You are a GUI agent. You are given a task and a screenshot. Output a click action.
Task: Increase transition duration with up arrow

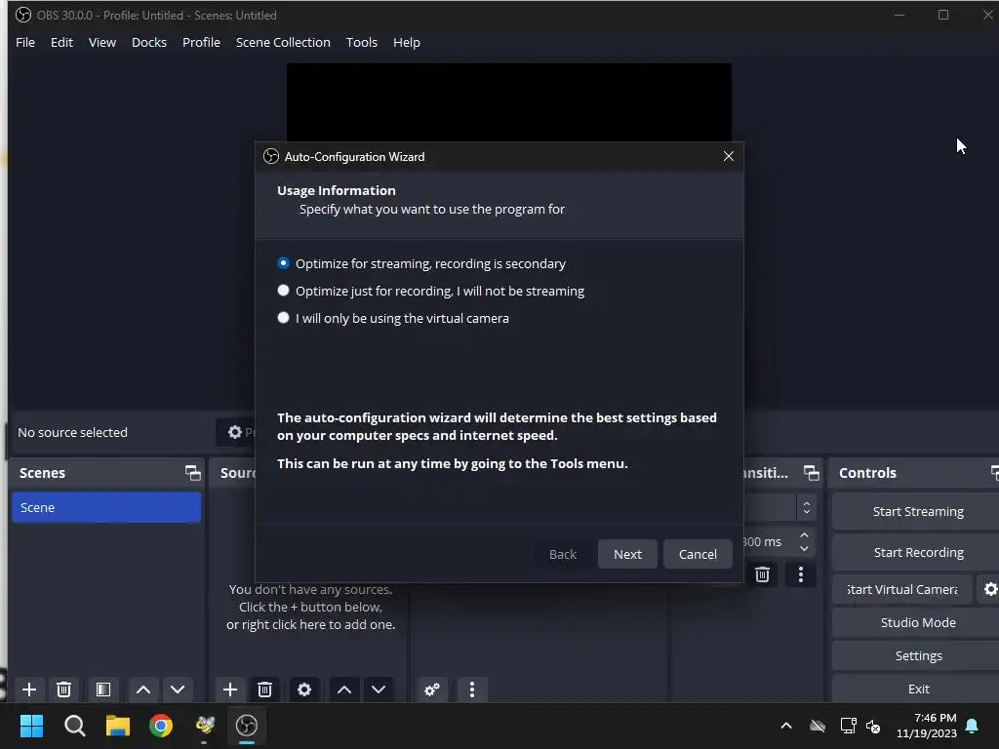[x=804, y=535]
